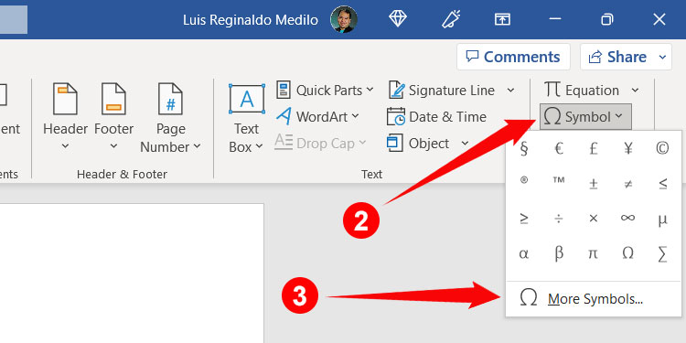Open Microsoft 365 premium diamond icon
The height and width of the screenshot is (343, 686).
(x=398, y=19)
